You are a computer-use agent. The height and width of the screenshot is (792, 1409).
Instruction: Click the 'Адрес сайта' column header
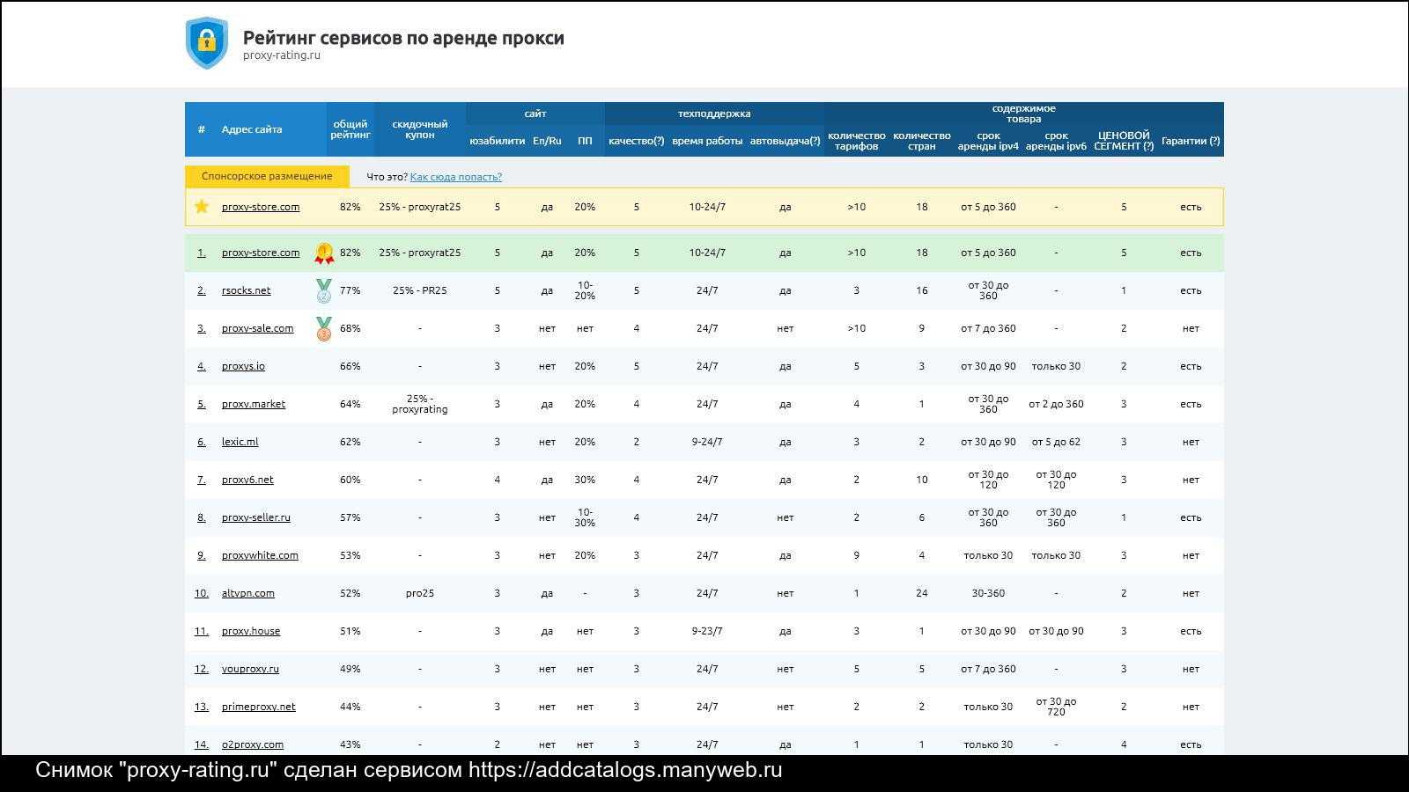point(252,129)
